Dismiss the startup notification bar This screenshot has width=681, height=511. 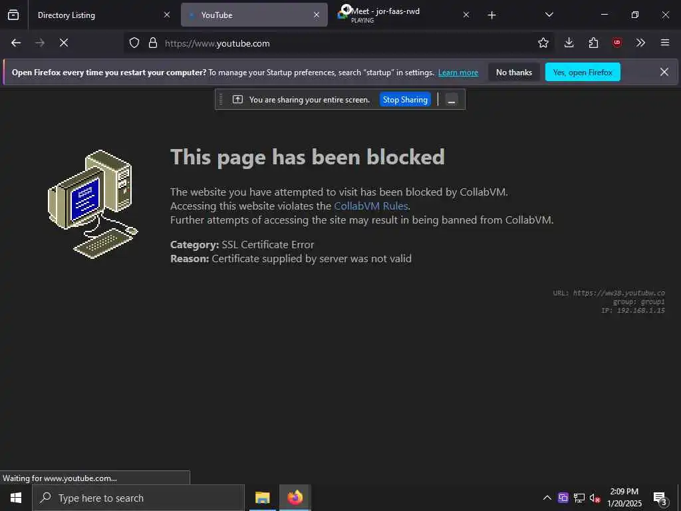(x=664, y=72)
